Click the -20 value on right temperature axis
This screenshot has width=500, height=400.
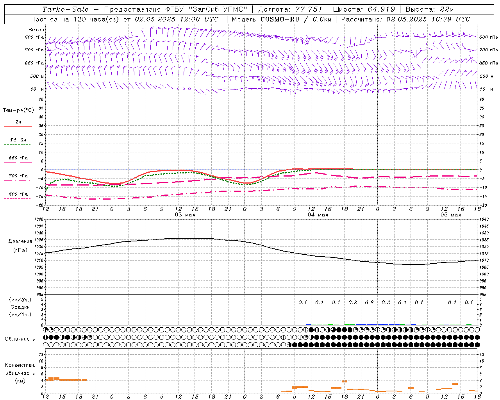483,205
